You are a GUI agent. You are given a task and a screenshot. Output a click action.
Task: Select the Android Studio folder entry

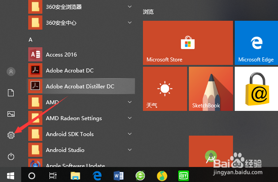click(81, 150)
